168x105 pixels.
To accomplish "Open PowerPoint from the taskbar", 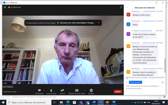I will [x=107, y=102].
